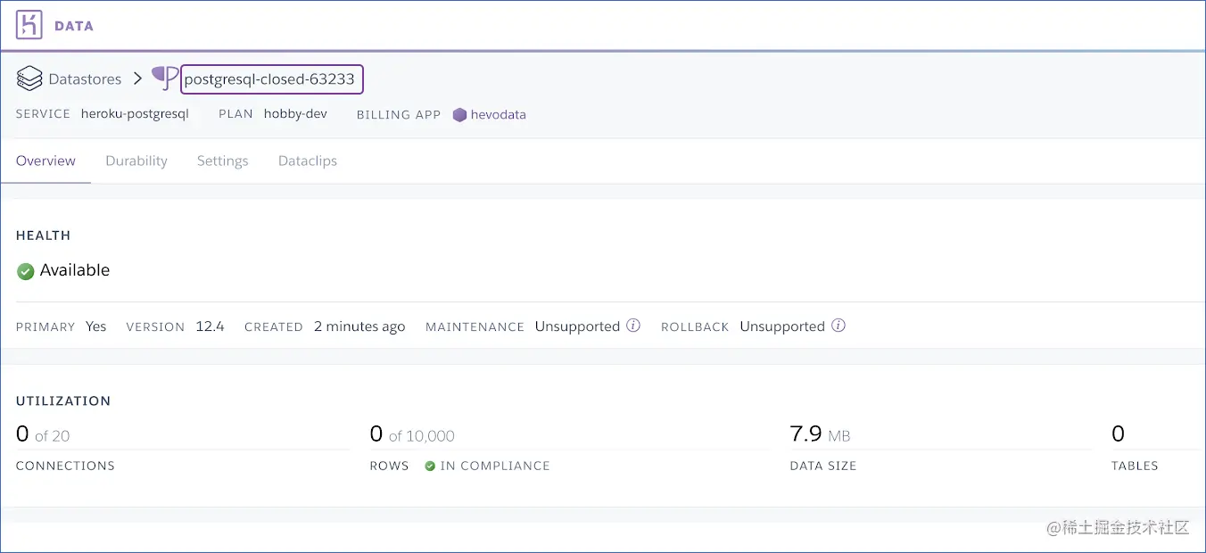Screen dimensions: 1206x553
Task: Click the Maintenance Unsupported info icon
Action: point(633,326)
